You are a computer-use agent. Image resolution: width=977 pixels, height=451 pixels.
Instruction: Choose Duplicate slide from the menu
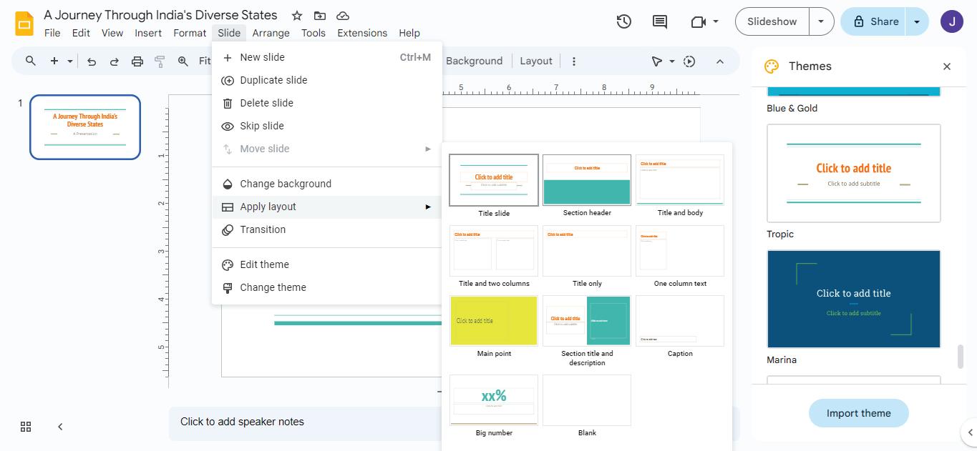(273, 80)
